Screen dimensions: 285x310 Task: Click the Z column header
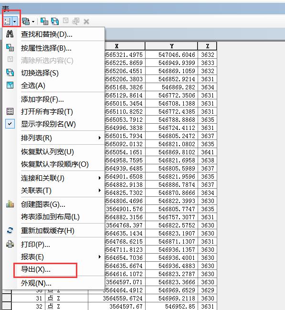coord(207,46)
